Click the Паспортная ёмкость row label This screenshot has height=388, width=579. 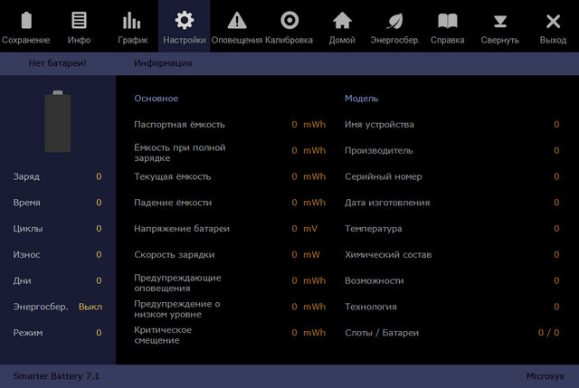(x=179, y=124)
